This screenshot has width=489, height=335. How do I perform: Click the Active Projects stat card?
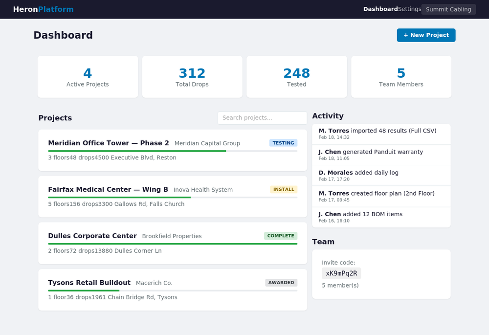point(88,76)
